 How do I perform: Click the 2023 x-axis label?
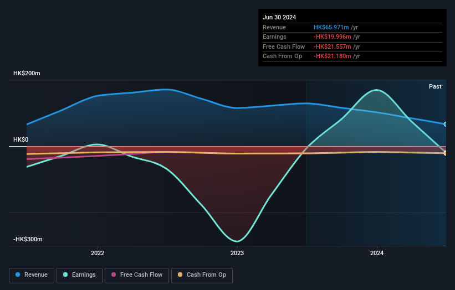(237, 253)
